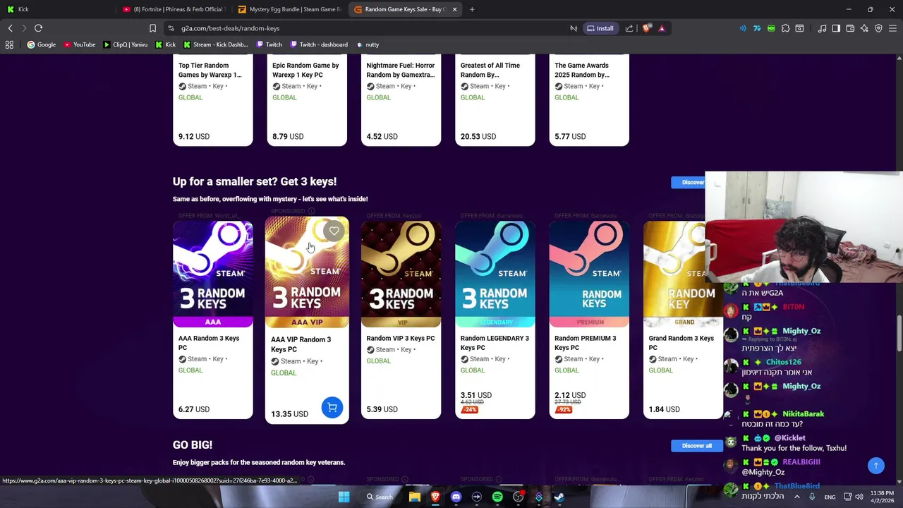Open the Brave music playlist icon
Image resolution: width=903 pixels, height=508 pixels.
[x=822, y=28]
